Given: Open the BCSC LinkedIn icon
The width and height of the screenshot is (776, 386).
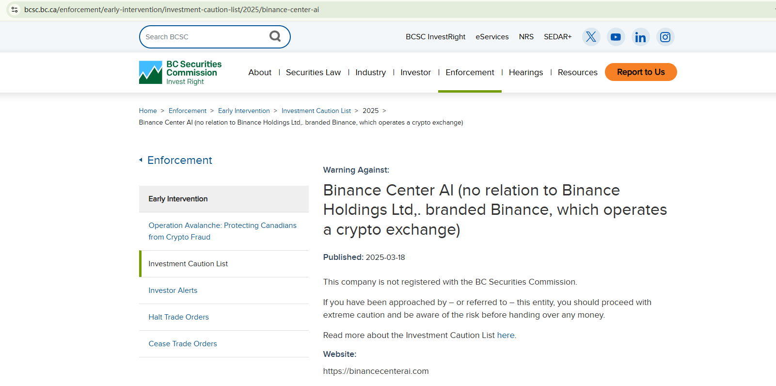Looking at the screenshot, I should pyautogui.click(x=640, y=37).
